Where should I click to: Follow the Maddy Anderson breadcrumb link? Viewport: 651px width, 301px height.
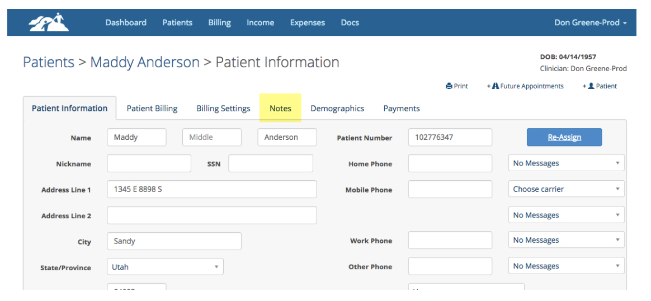coord(145,62)
